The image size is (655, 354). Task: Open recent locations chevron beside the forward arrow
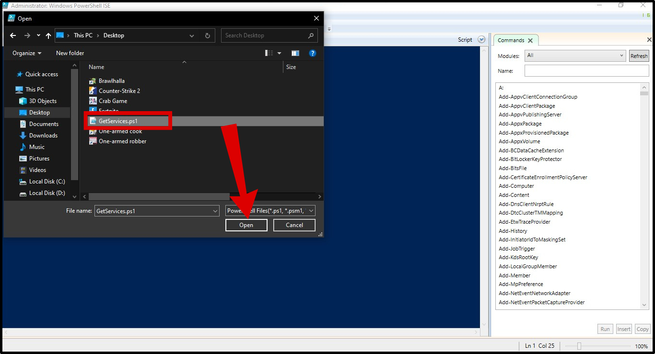[x=38, y=35]
